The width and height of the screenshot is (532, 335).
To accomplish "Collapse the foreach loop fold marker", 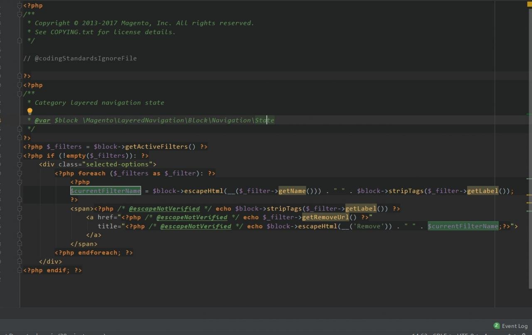I will point(20,174).
